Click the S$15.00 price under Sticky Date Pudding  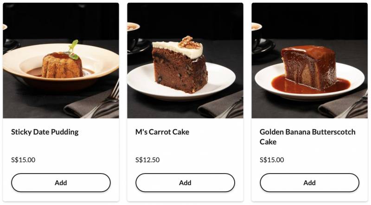(23, 160)
